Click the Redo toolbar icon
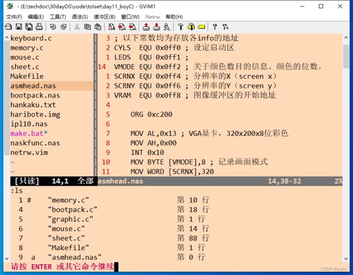The image size is (353, 275). (64, 27)
